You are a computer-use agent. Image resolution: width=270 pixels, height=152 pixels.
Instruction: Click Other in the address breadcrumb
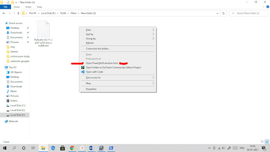73,13
